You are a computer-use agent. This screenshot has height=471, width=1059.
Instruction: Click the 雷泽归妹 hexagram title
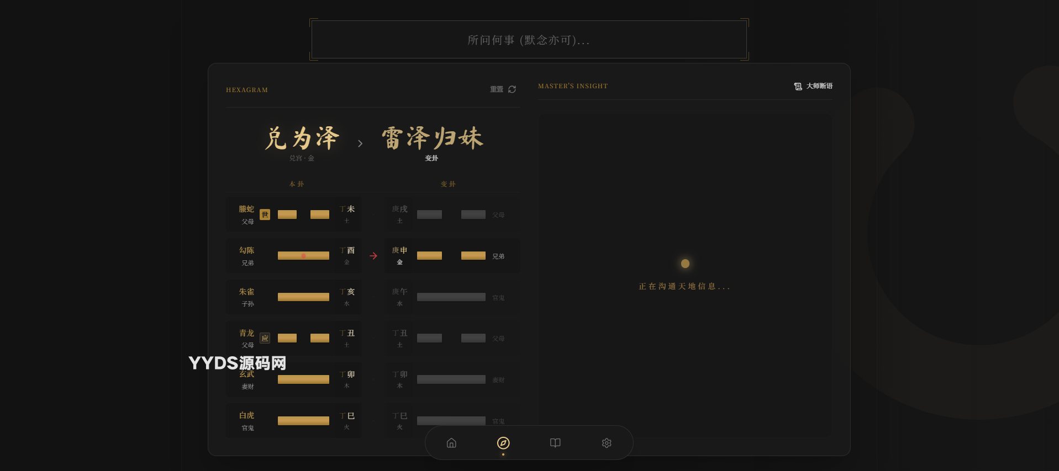point(432,138)
